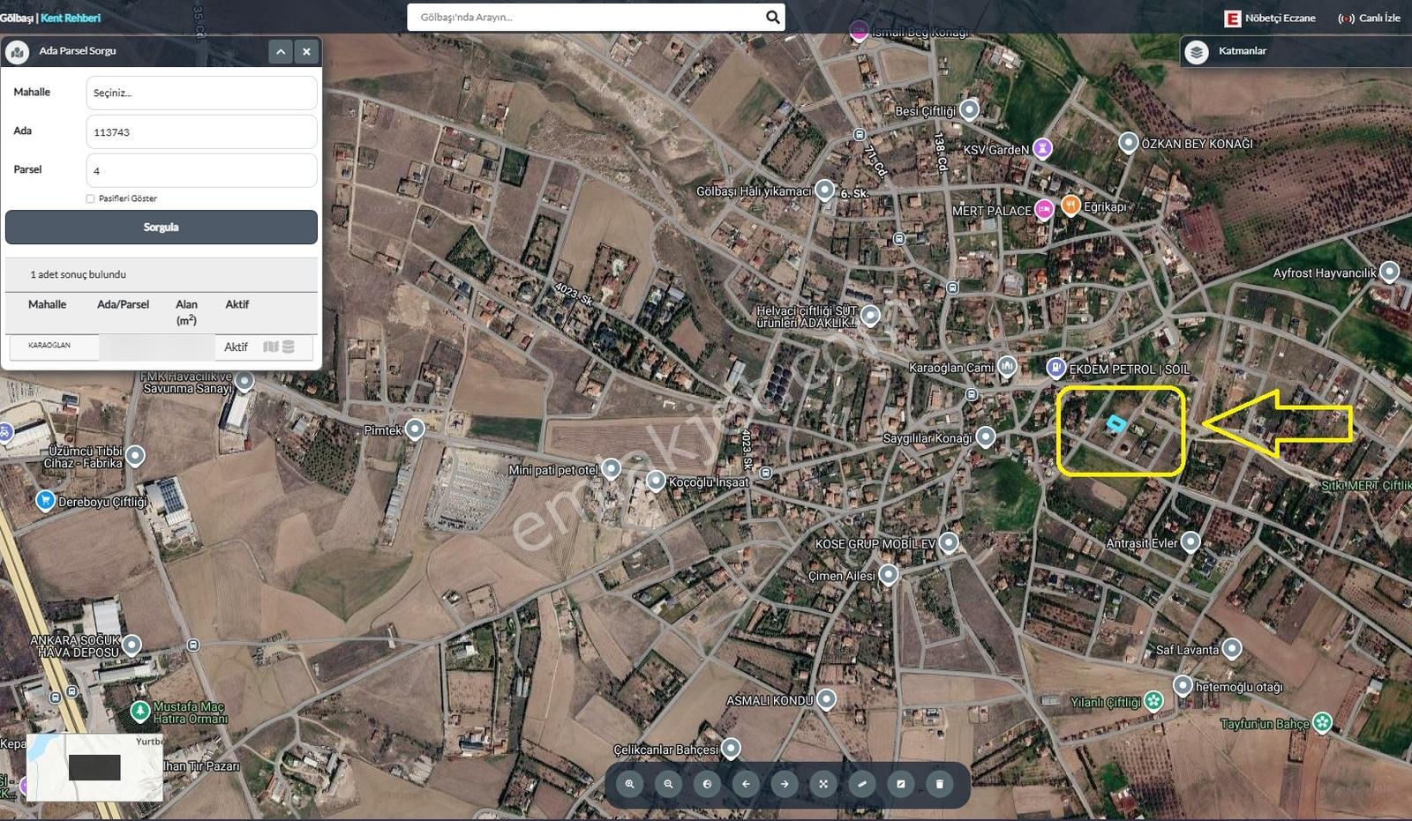
Task: Click the Koçoğlu İnşaat map pin
Action: [x=656, y=481]
